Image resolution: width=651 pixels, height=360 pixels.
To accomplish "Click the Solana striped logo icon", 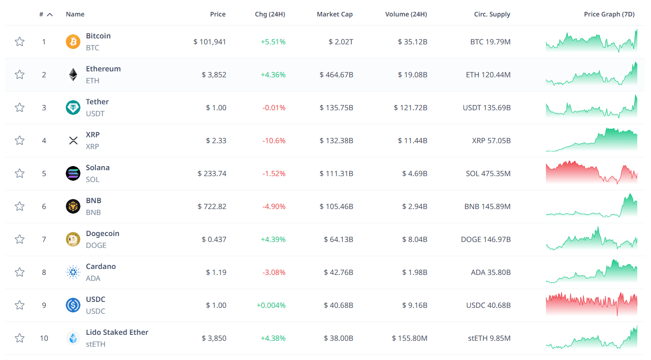I will (73, 173).
